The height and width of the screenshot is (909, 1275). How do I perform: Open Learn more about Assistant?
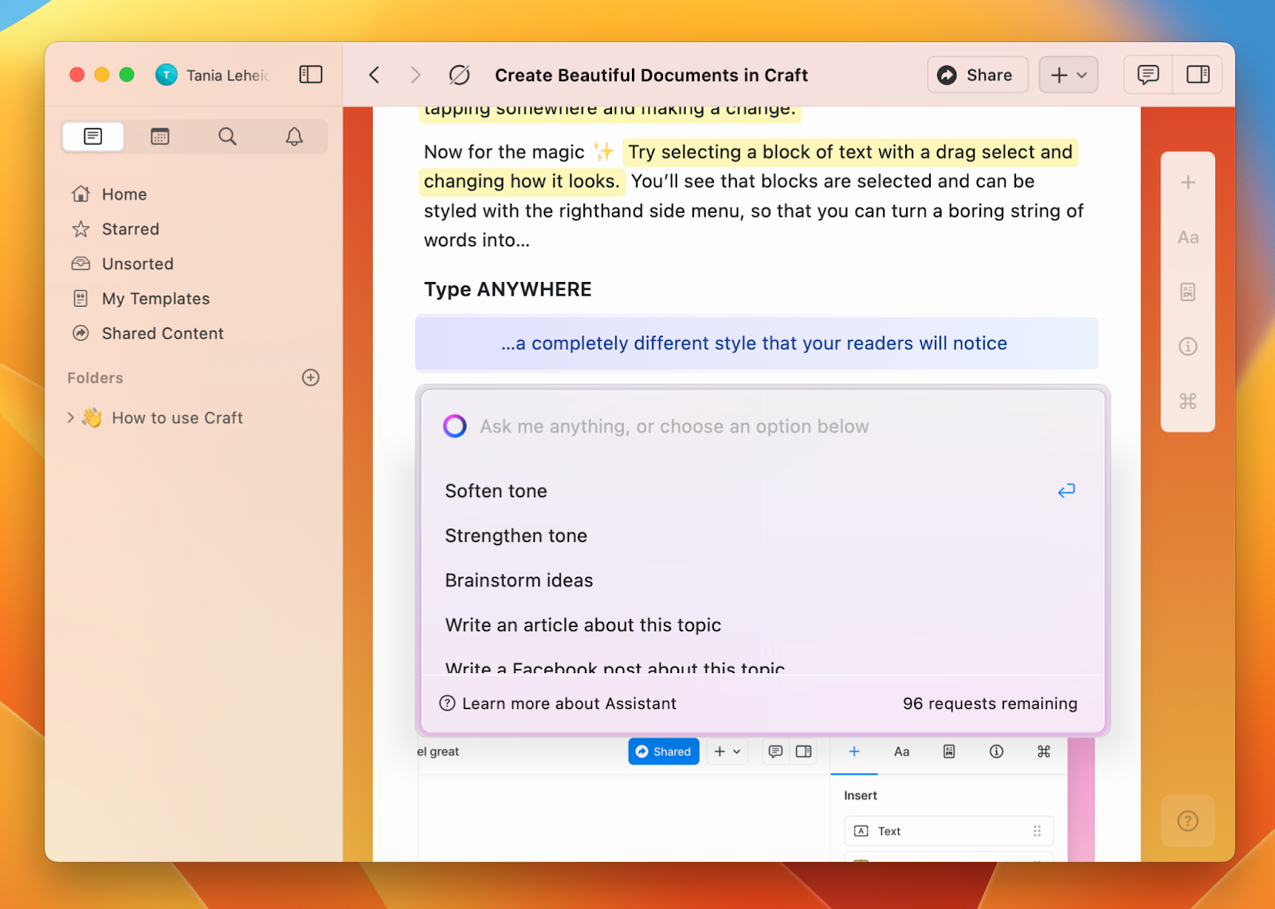coord(569,703)
